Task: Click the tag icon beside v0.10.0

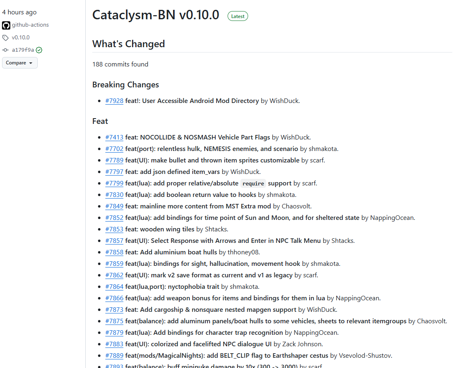Action: pyautogui.click(x=5, y=38)
